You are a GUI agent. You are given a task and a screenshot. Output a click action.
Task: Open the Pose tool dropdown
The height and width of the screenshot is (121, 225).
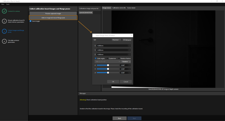pos(116,40)
